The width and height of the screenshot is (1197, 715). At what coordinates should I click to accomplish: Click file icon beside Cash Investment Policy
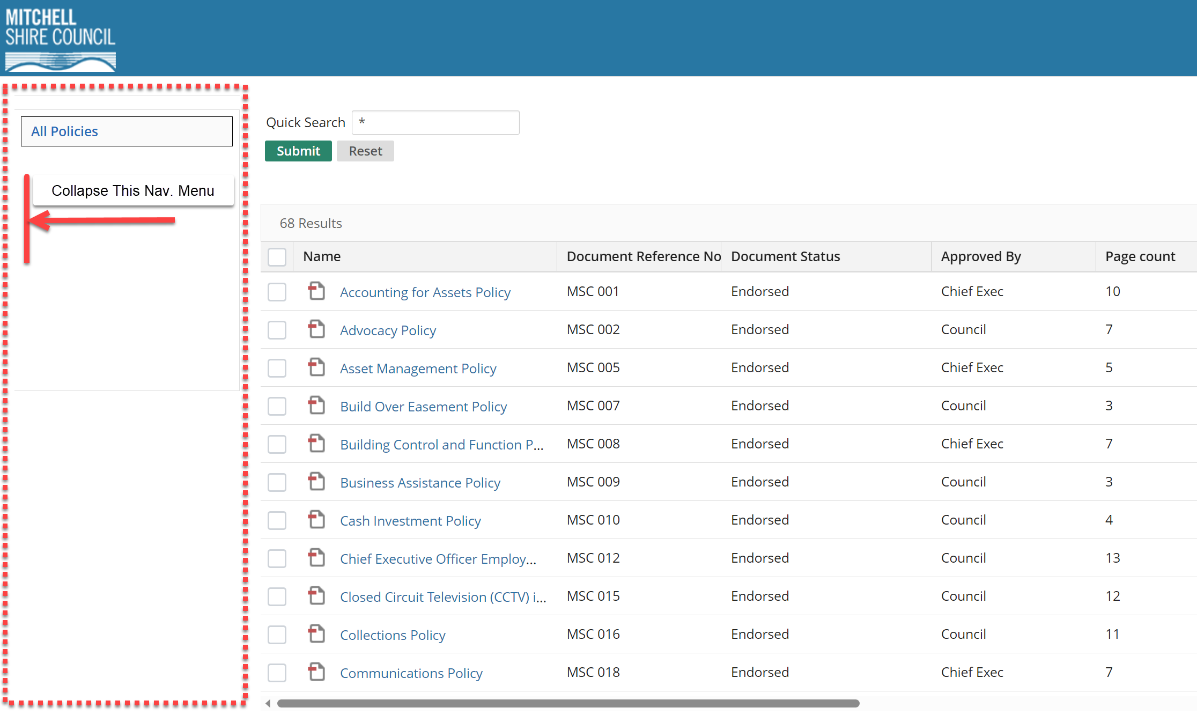(316, 520)
